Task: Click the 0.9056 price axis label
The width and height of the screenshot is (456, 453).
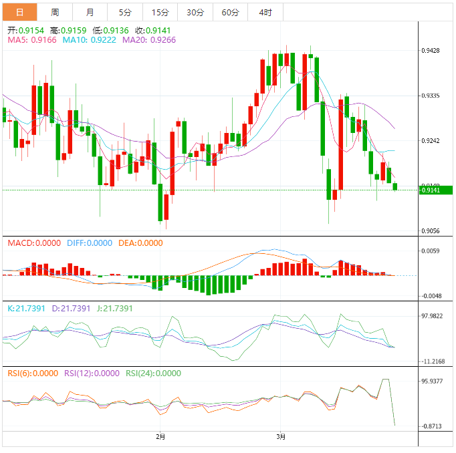Action: (x=431, y=231)
